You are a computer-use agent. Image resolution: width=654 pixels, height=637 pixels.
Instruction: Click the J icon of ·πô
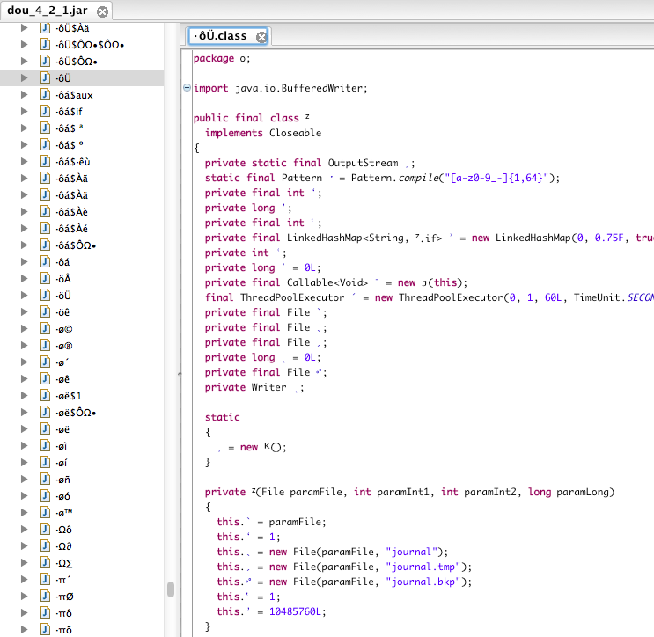coord(45,613)
